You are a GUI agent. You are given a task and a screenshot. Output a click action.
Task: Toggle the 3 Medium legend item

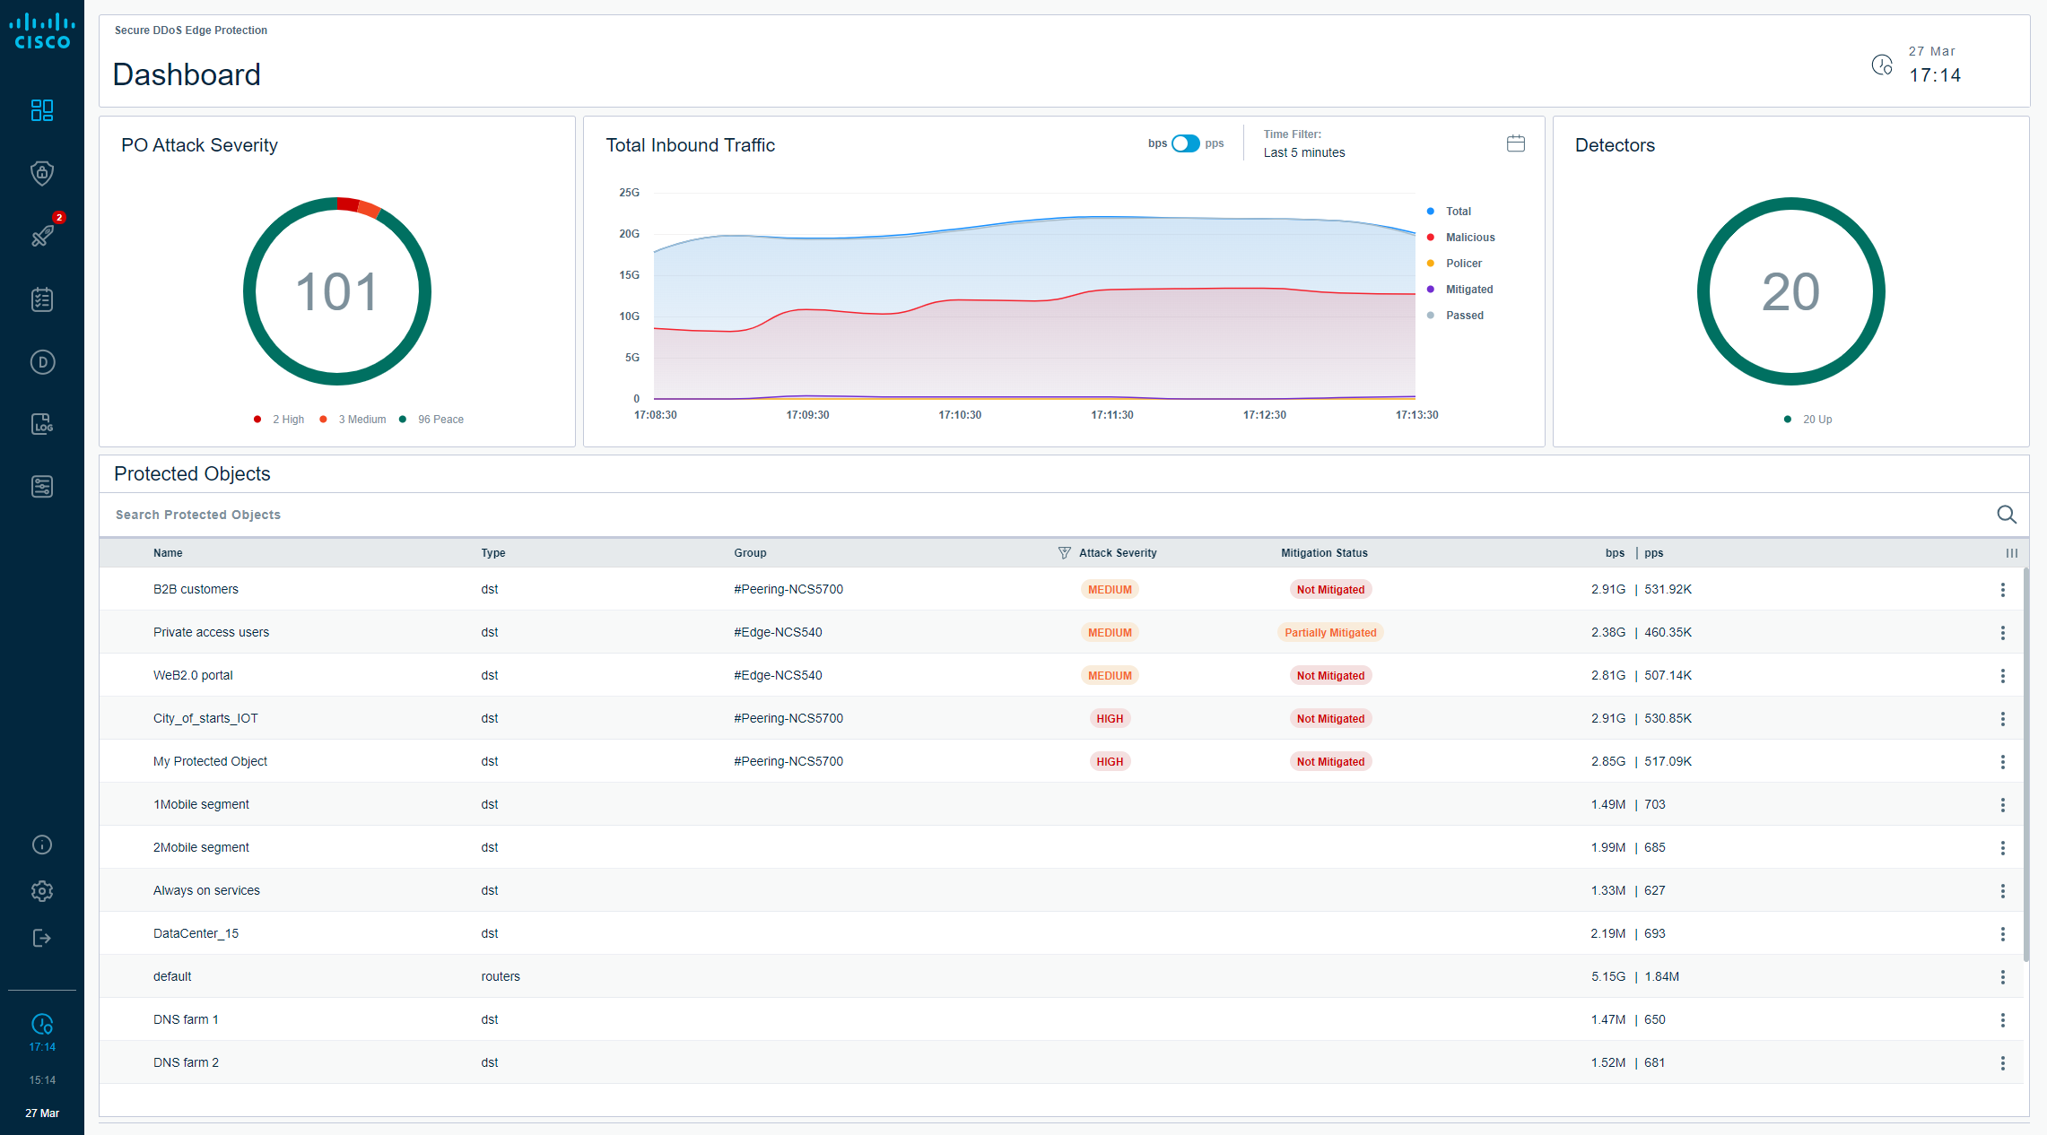tap(353, 420)
